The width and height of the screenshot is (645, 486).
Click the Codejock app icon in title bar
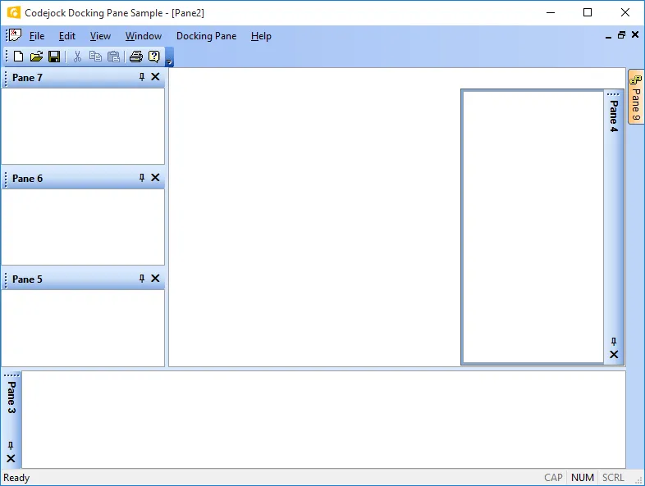click(x=14, y=12)
